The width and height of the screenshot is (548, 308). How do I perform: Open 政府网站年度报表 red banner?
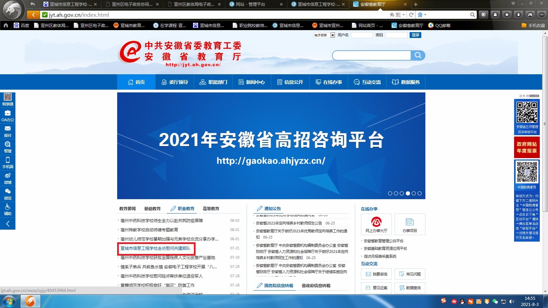[x=527, y=147]
